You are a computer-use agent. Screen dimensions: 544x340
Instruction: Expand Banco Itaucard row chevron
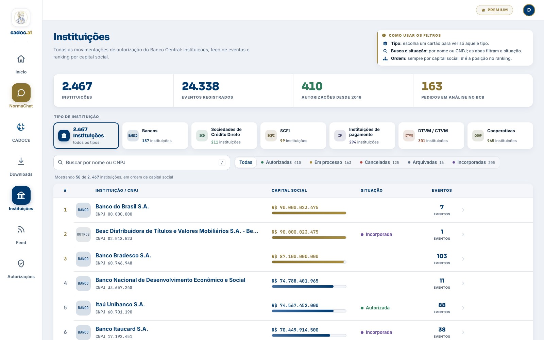(x=463, y=333)
